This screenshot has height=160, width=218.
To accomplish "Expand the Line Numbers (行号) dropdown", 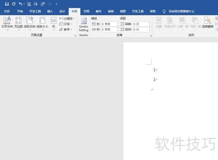I will coord(66,24).
